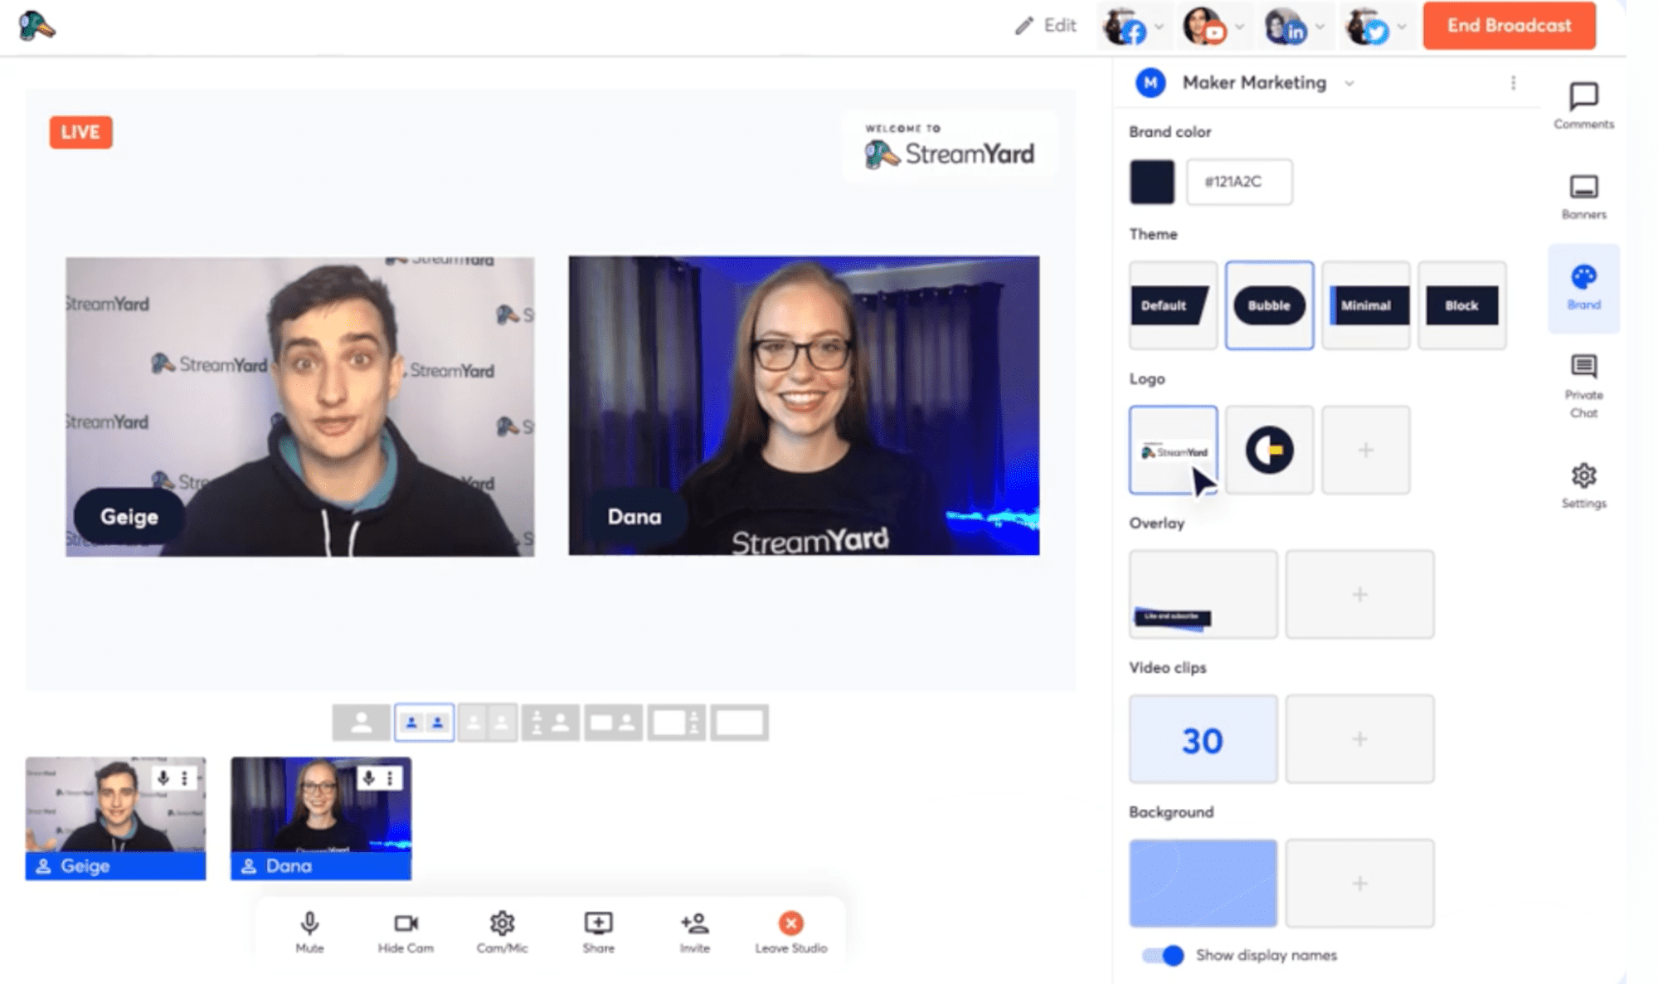Image resolution: width=1658 pixels, height=984 pixels.
Task: Select the Minimal theme
Action: click(1365, 305)
